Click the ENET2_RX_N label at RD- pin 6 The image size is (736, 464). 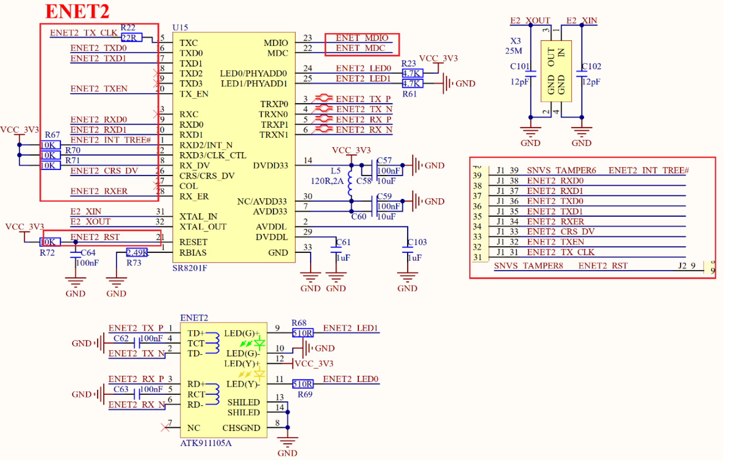tap(137, 404)
